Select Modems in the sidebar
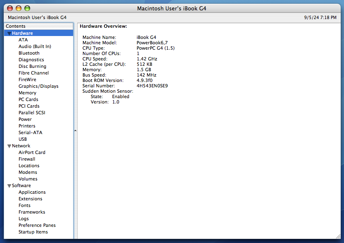Screen dimensions: 344x243 pos(28,172)
